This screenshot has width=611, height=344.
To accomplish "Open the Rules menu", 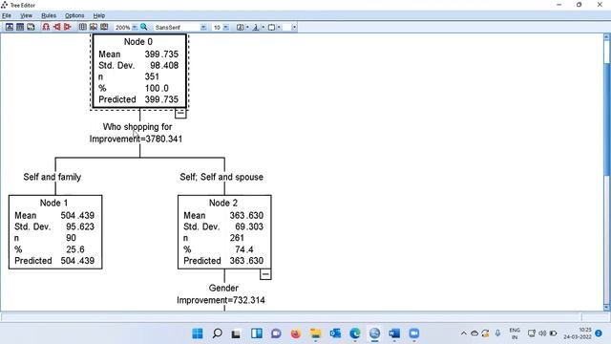I will [x=49, y=15].
